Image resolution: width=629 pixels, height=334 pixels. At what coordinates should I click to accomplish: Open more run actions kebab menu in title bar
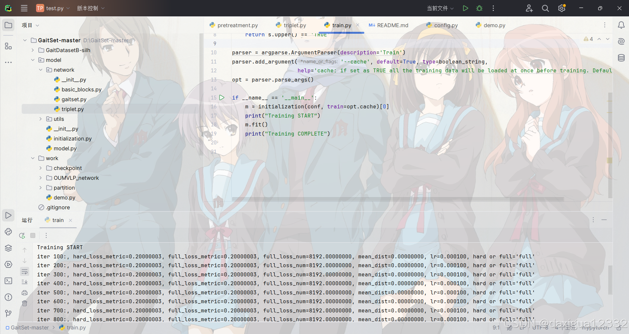[493, 8]
